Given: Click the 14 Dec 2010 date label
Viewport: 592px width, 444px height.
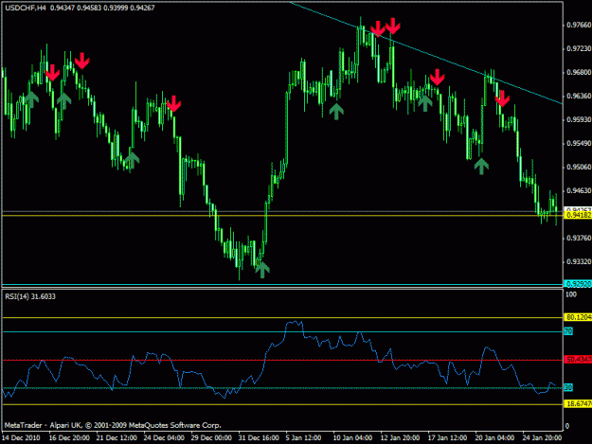Looking at the screenshot, I should point(21,438).
